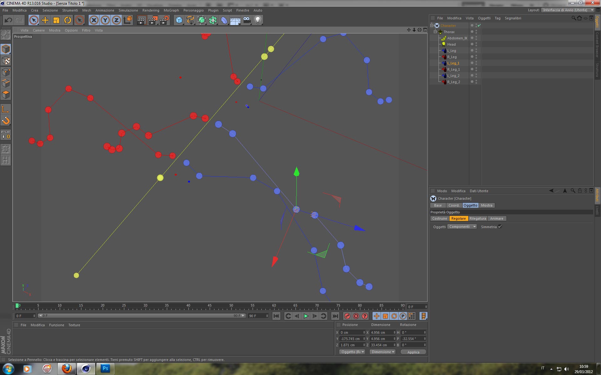Toggle the Simmetria checkbox
The image size is (601, 375).
[x=500, y=227]
